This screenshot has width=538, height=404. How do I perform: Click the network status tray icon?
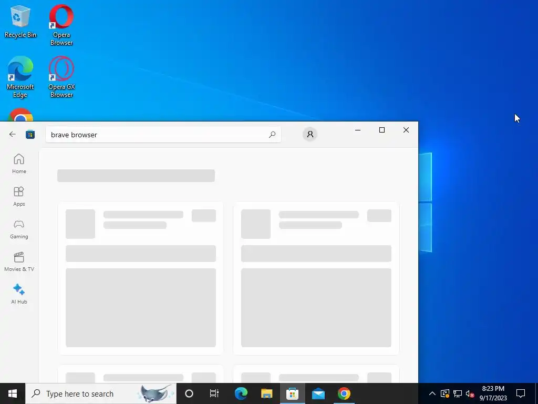458,393
